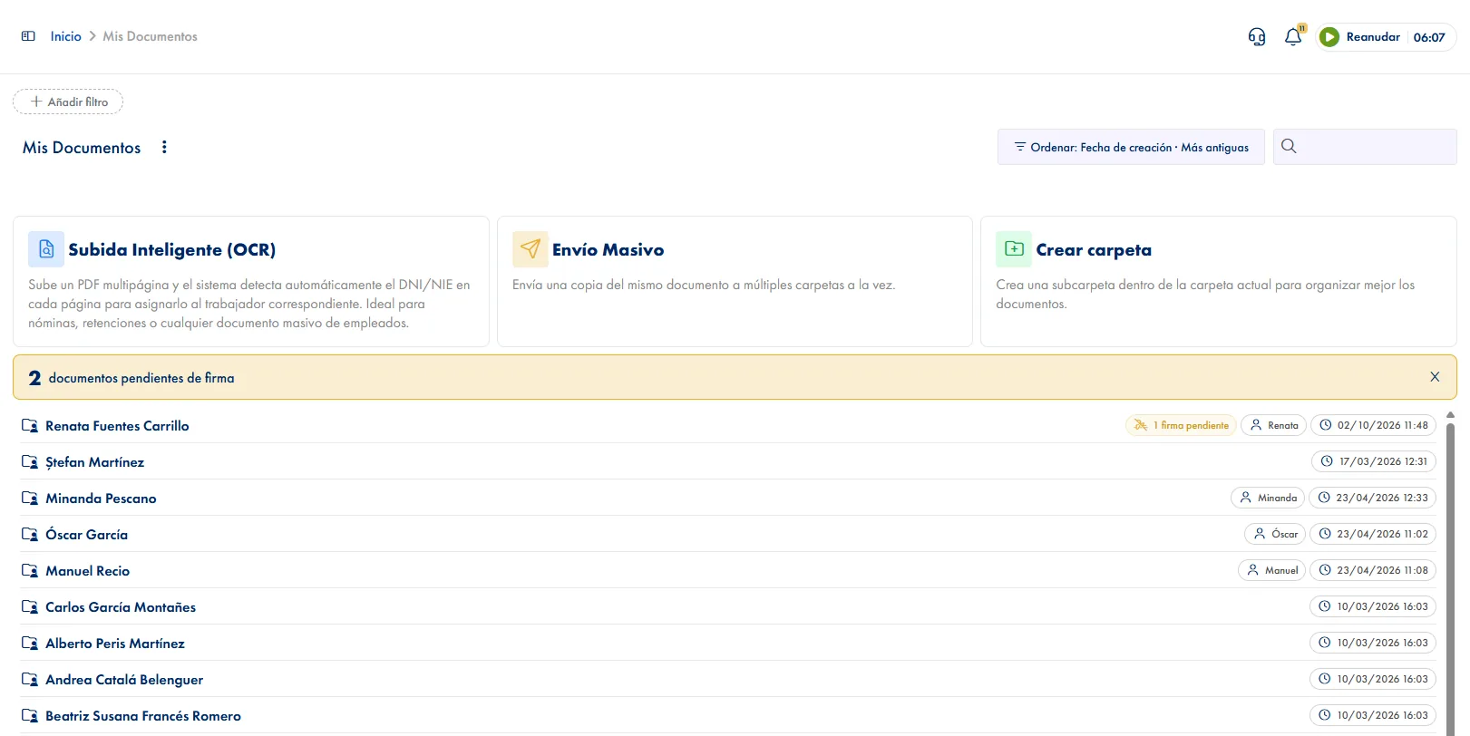Toggle the sidebar panel icon
Screen dimensions: 1470x736
(28, 36)
